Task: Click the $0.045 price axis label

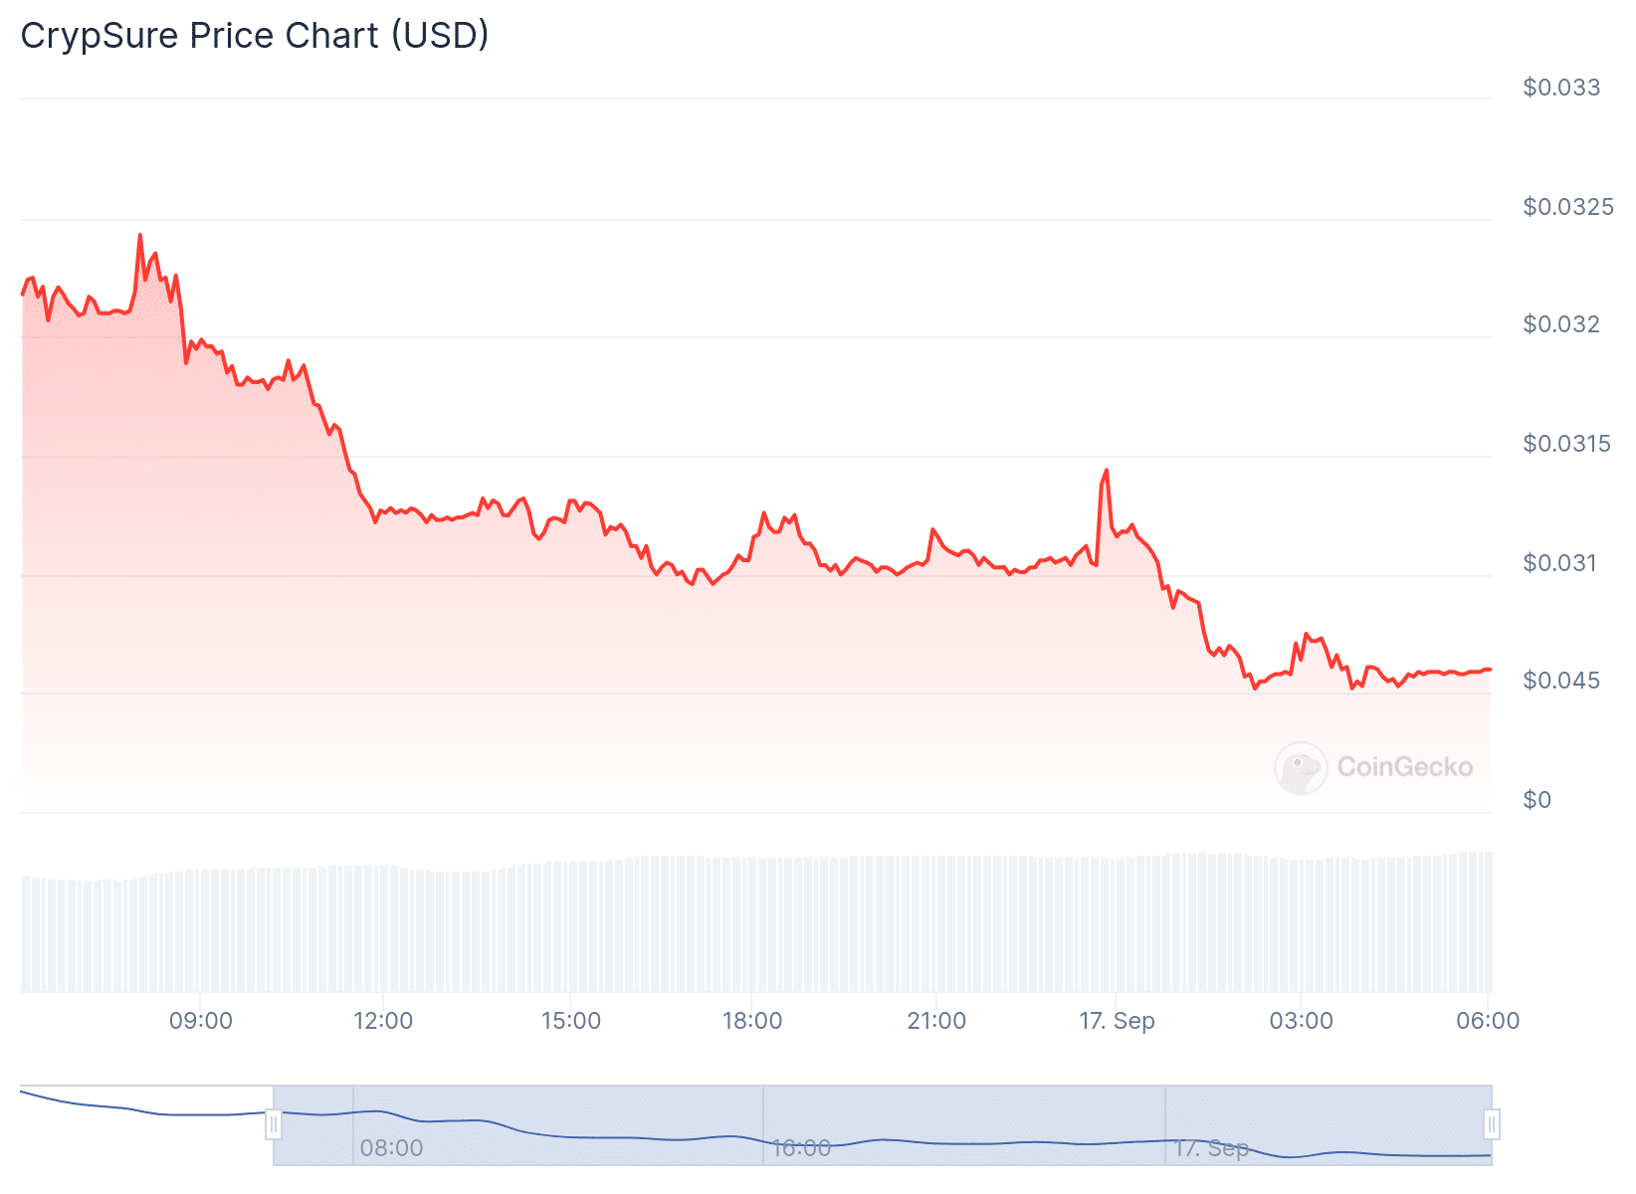Action: [x=1561, y=681]
